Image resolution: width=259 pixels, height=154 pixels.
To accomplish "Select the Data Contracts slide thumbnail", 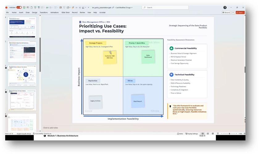I will [22, 52].
